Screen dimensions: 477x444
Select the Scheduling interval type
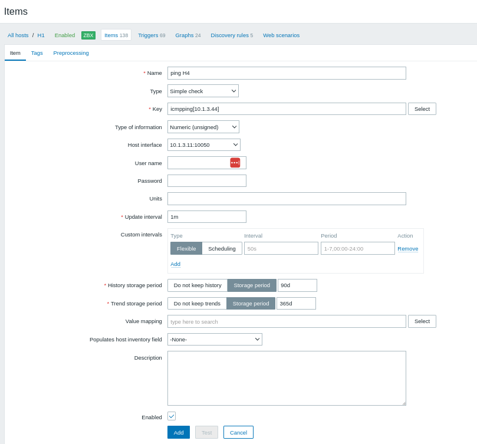[x=222, y=249]
